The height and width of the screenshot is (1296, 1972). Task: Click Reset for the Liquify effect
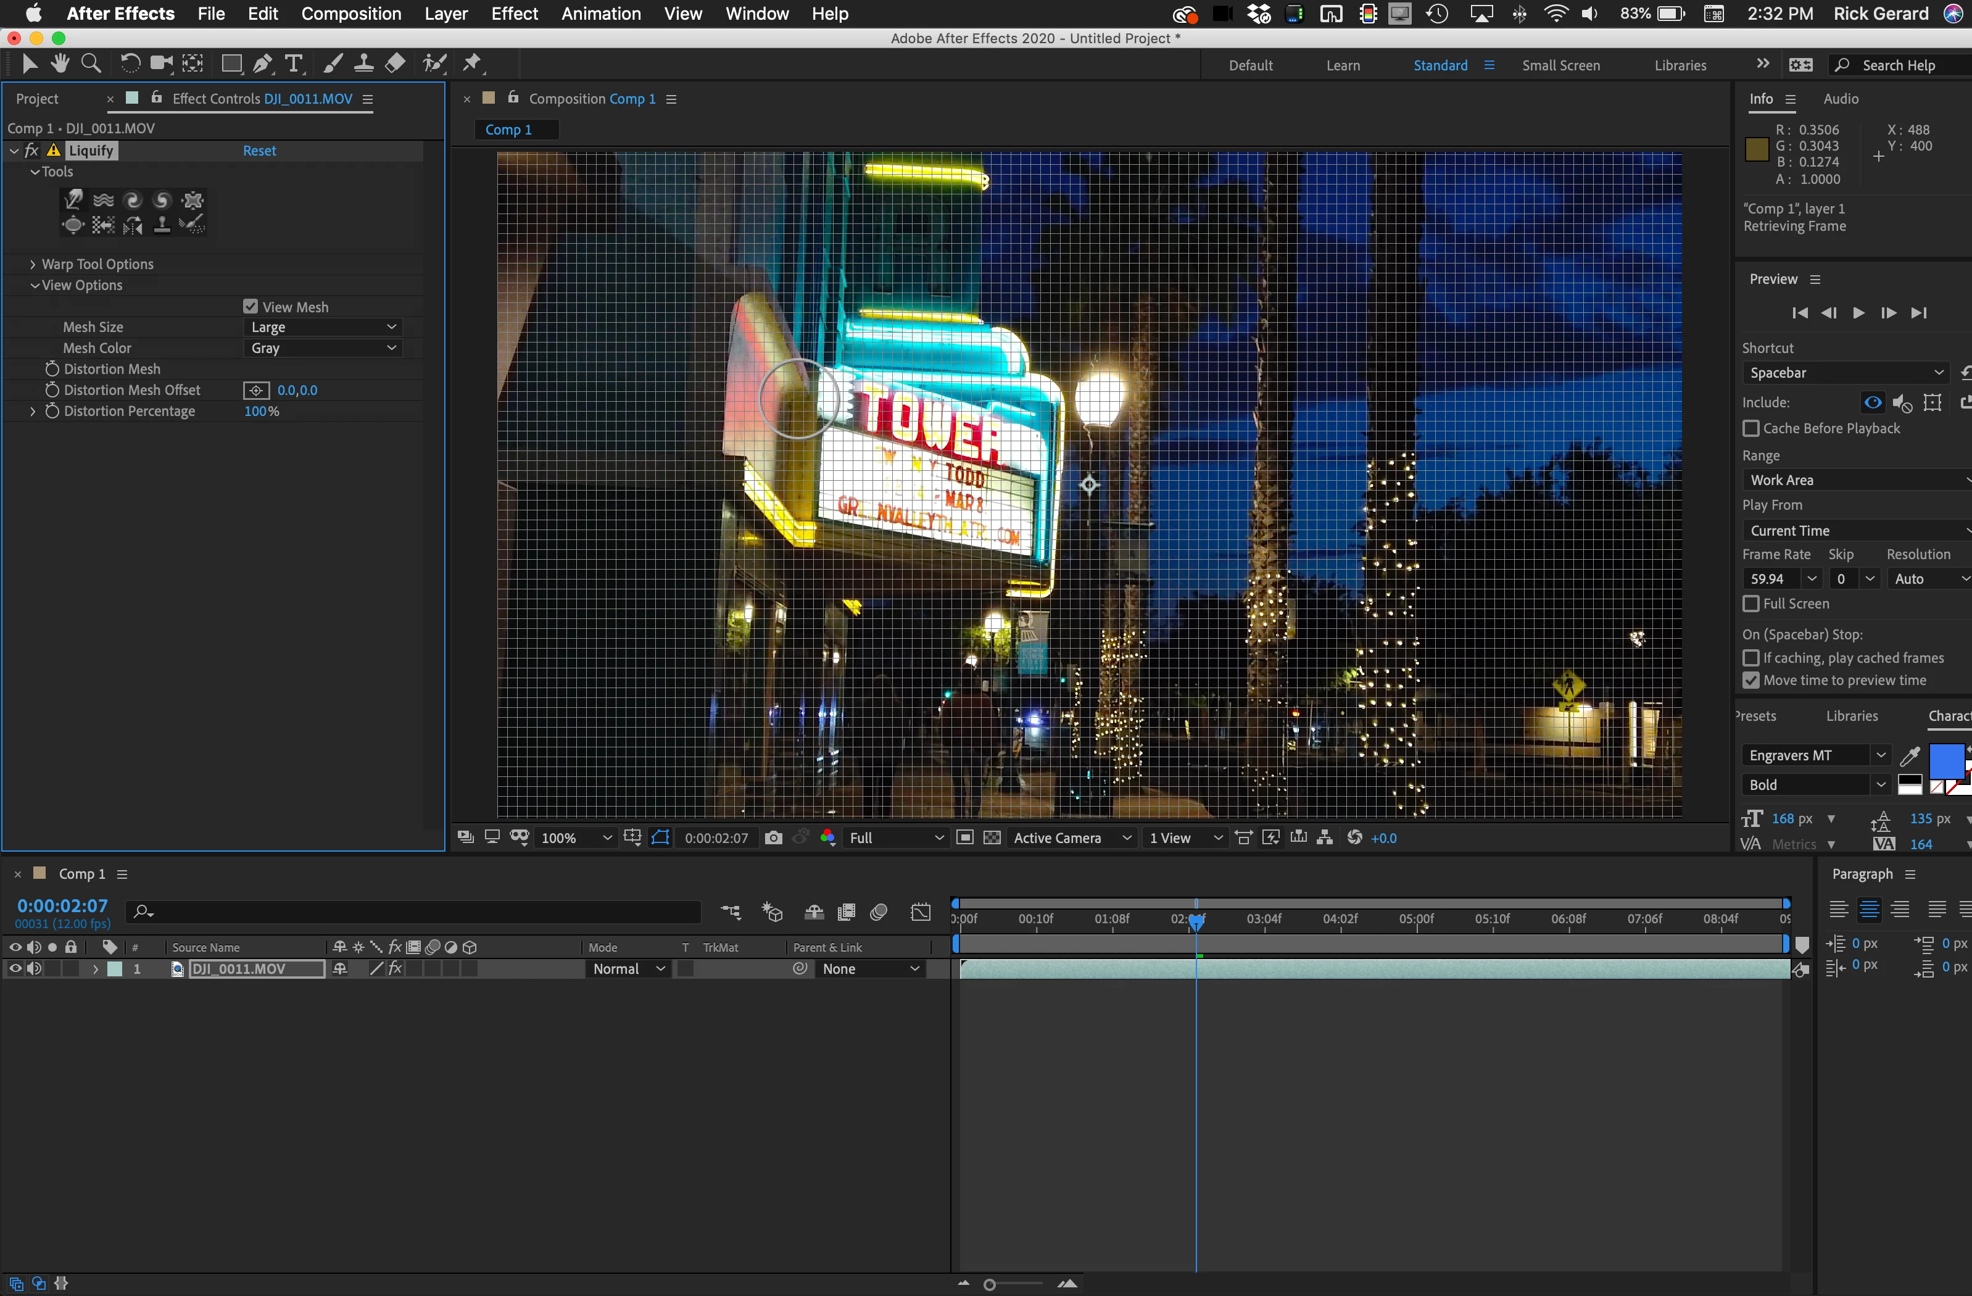click(259, 151)
